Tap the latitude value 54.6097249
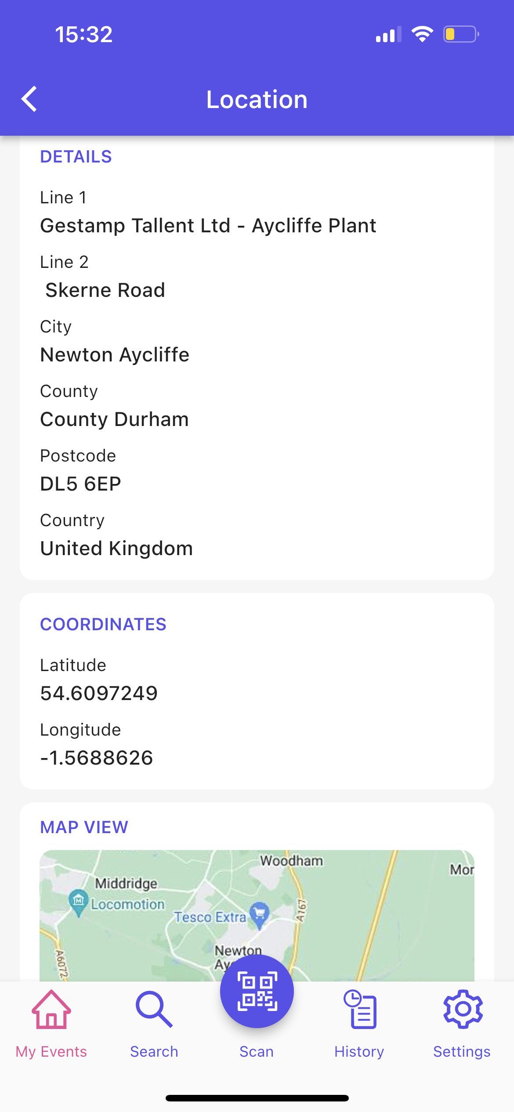 99,693
